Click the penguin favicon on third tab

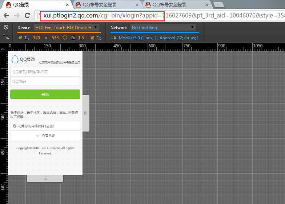148,5
